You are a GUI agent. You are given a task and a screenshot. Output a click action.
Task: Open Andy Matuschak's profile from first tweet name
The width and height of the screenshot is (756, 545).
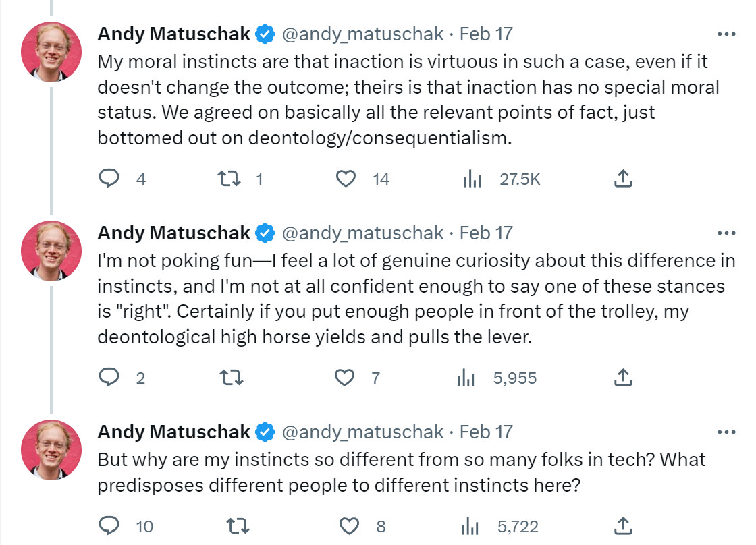coord(174,34)
